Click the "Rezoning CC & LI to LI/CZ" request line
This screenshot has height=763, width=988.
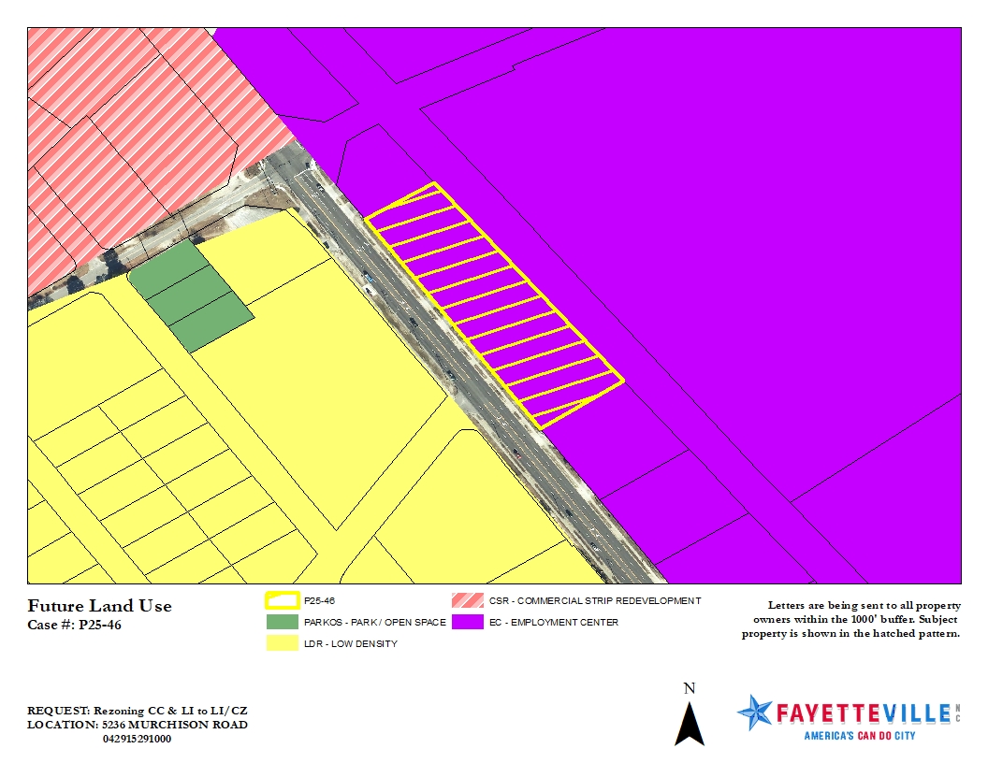(138, 712)
